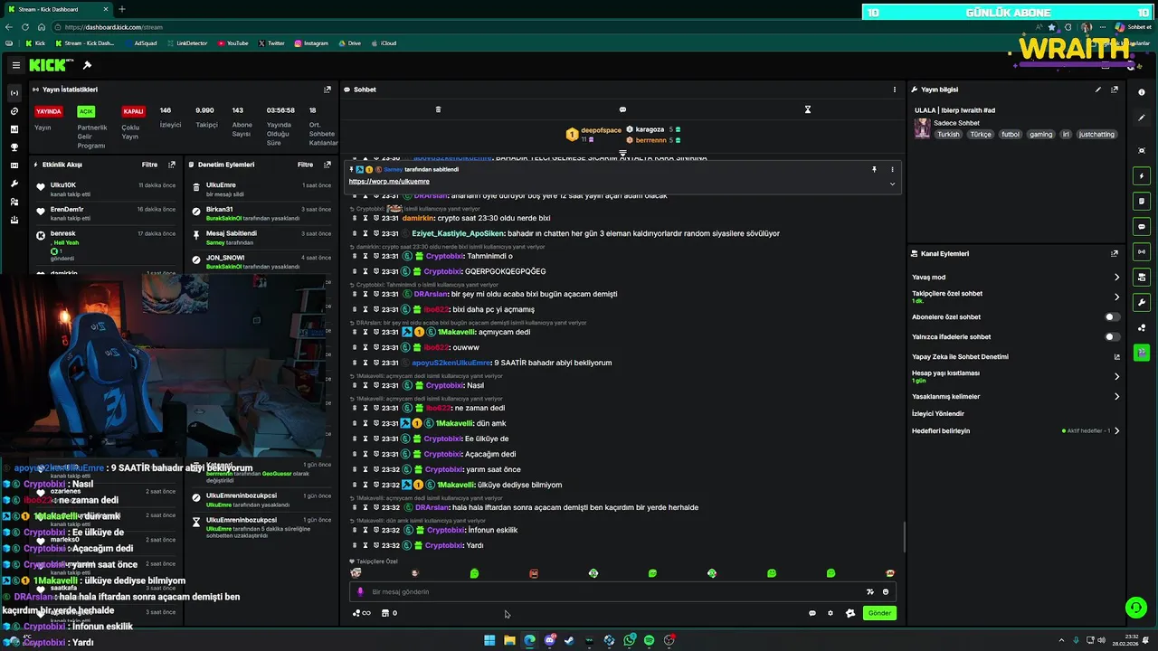1158x651 pixels.
Task: Click the info icon in right sidebar
Action: pyautogui.click(x=1142, y=92)
